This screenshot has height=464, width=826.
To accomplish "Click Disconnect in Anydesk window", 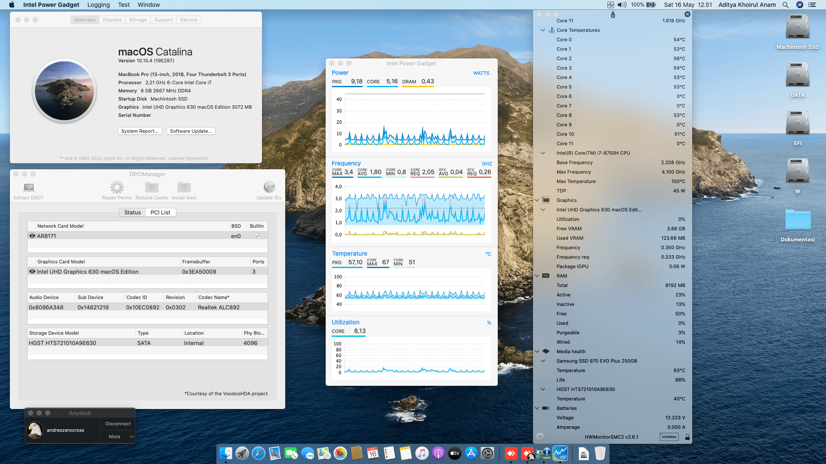I will point(118,424).
